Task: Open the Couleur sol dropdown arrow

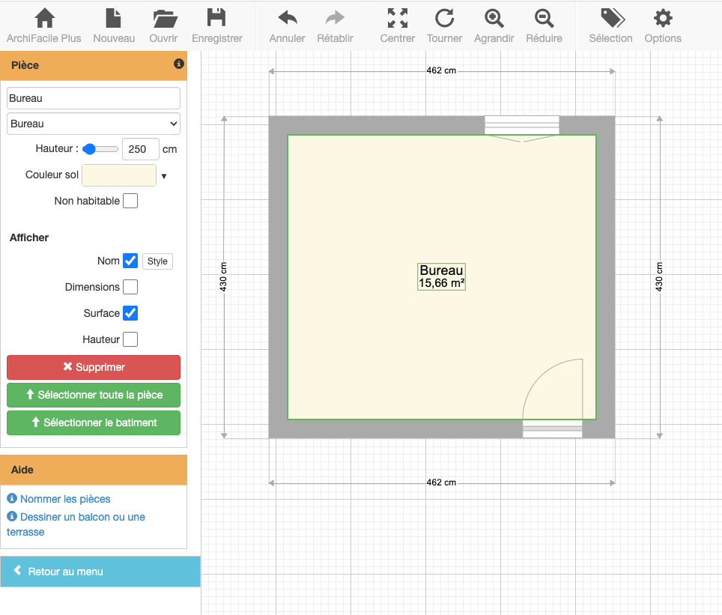Action: (x=164, y=176)
